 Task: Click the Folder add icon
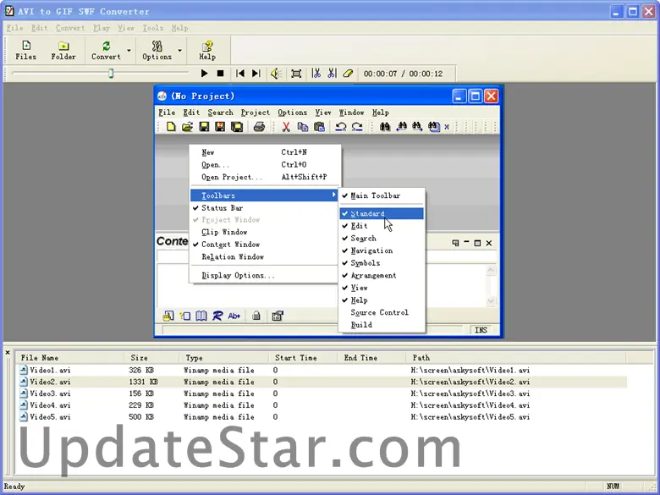[x=63, y=46]
